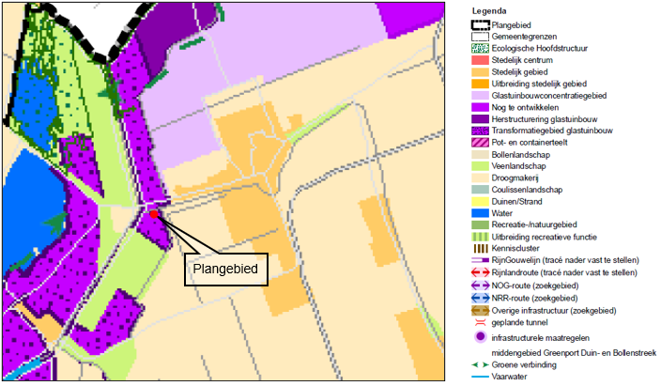Click the 'Kenniscluster' legend label
The width and height of the screenshot is (661, 386).
(x=515, y=249)
